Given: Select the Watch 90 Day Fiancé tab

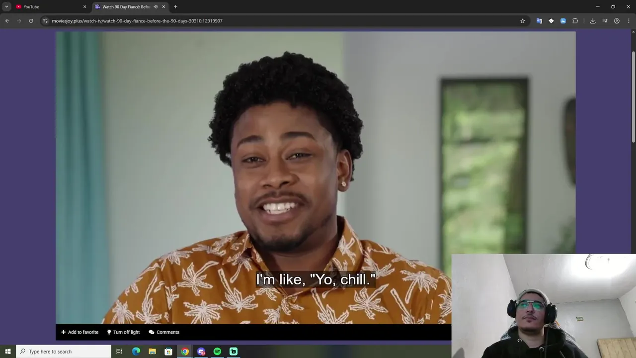Looking at the screenshot, I should [126, 6].
